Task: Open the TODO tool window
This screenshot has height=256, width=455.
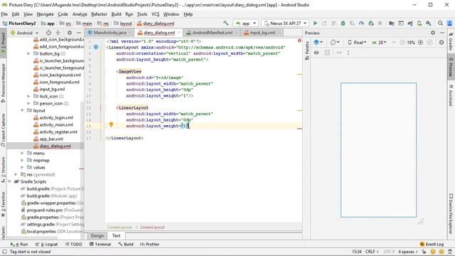Action: tap(74, 244)
